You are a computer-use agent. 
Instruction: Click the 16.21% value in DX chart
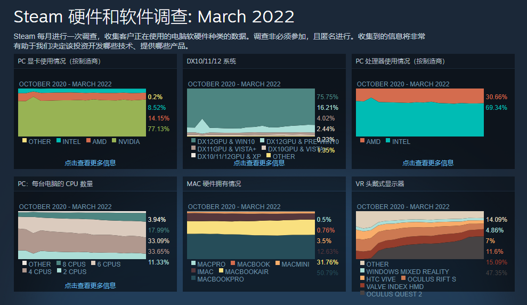[x=327, y=108]
